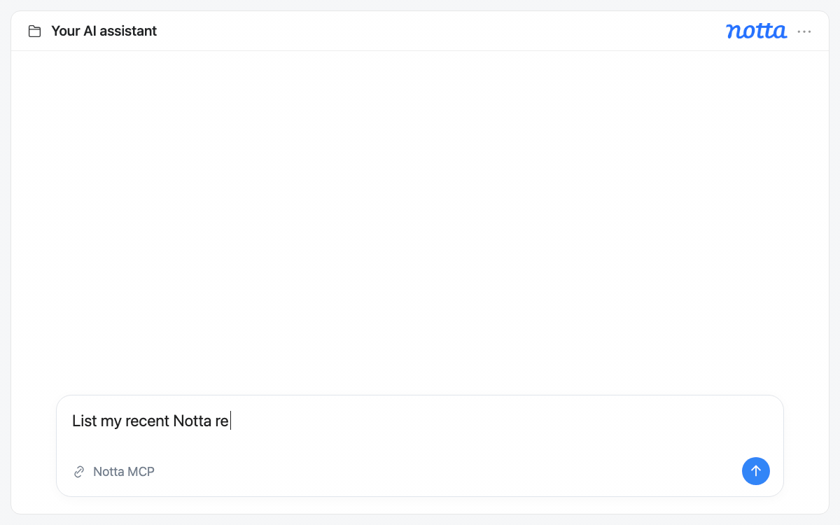
Task: Click the Your AI assistant title
Action: pyautogui.click(x=104, y=31)
